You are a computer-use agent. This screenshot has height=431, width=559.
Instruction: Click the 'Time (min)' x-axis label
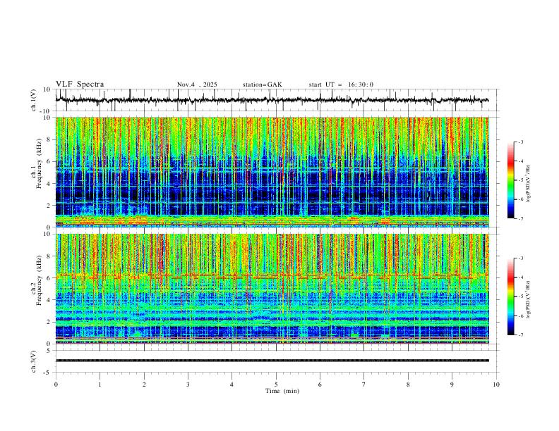[282, 391]
